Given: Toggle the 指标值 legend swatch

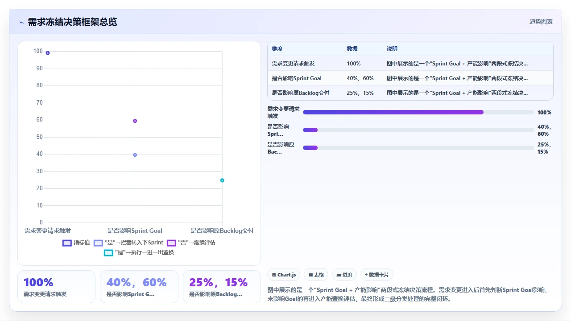Looking at the screenshot, I should (67, 243).
